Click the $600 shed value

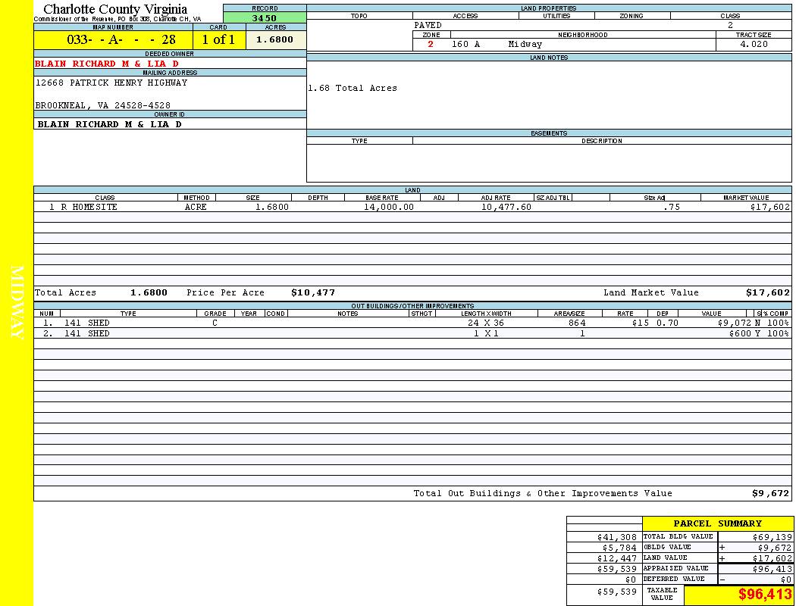(739, 333)
